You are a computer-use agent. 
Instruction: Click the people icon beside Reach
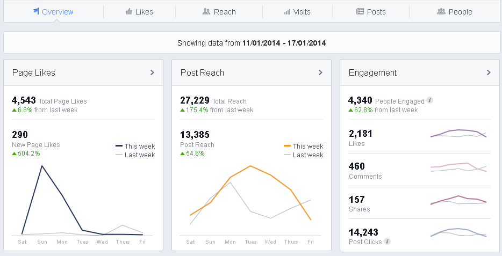point(206,11)
